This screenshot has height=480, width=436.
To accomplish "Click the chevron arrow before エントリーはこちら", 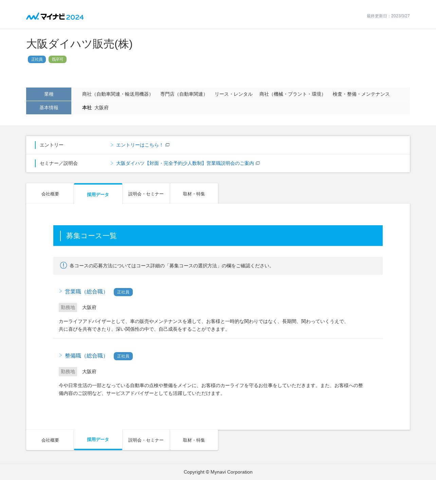I will (112, 145).
